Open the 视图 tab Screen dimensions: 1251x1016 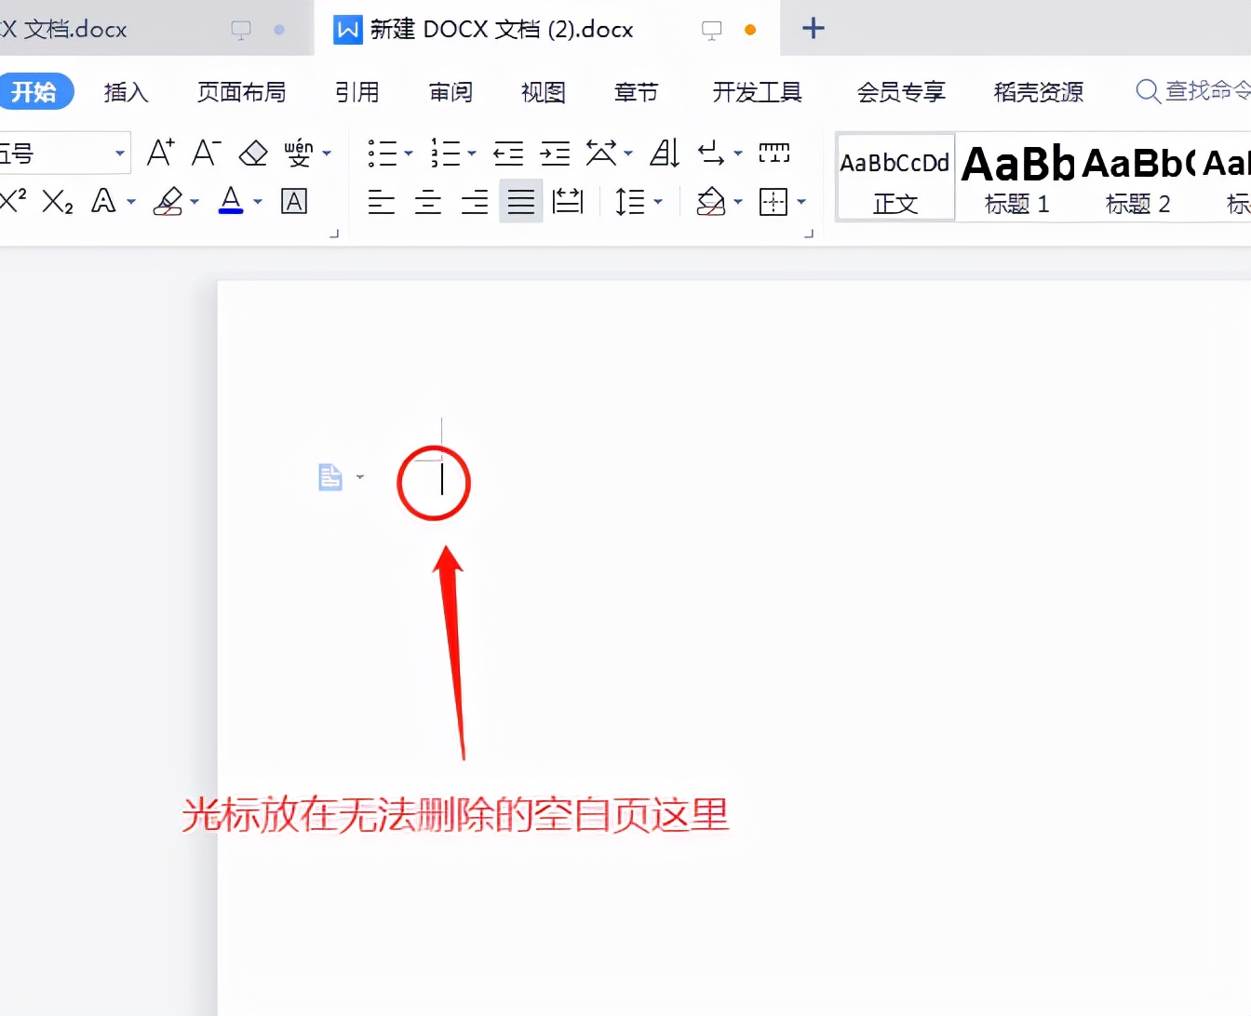click(x=544, y=92)
